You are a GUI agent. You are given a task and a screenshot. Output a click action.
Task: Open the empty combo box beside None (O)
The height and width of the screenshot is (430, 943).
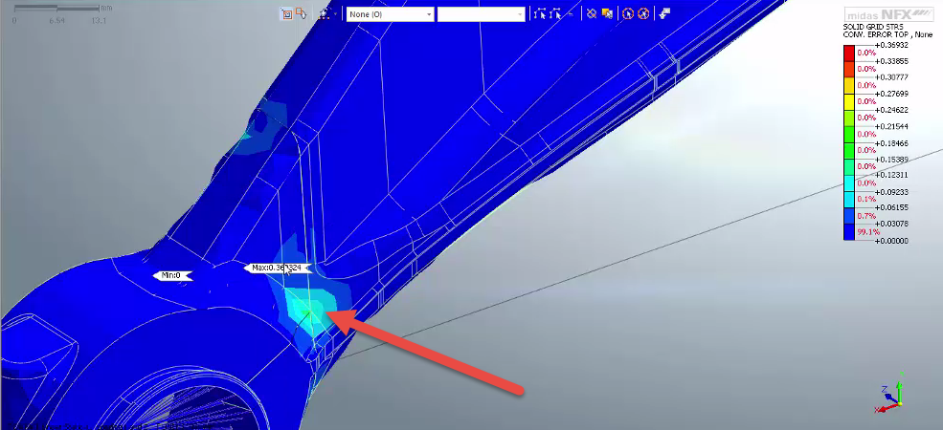pyautogui.click(x=482, y=13)
